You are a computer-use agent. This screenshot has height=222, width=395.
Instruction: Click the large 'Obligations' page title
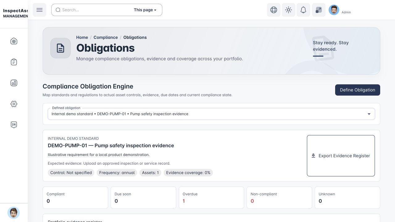pyautogui.click(x=106, y=48)
